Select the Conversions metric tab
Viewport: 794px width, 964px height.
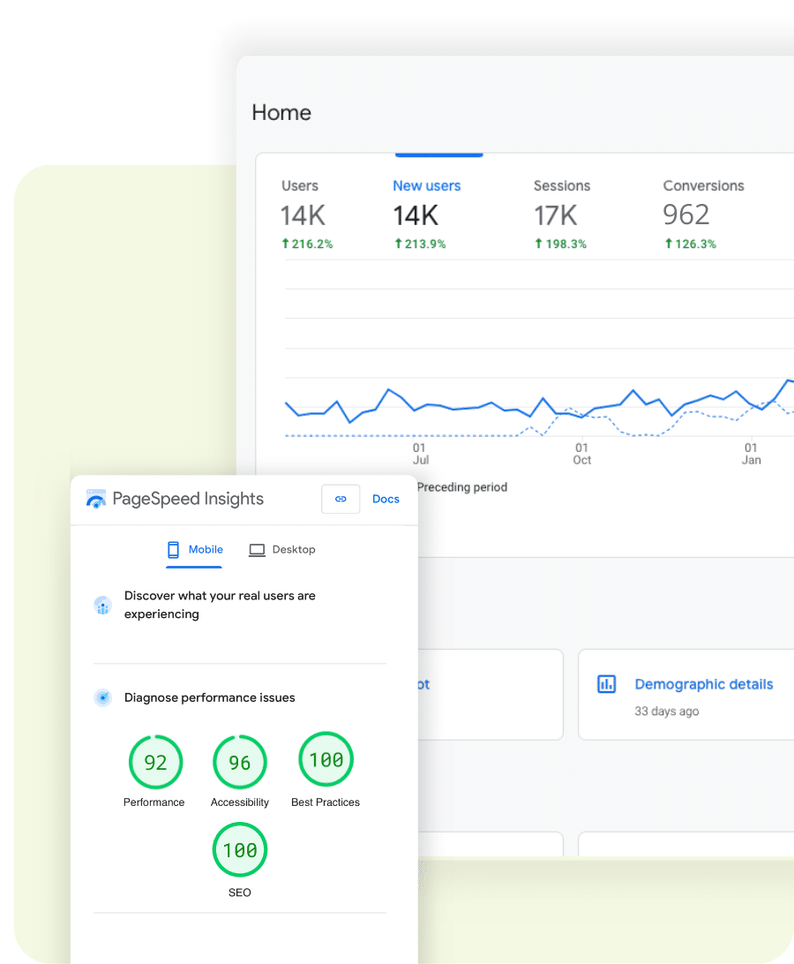pos(703,215)
